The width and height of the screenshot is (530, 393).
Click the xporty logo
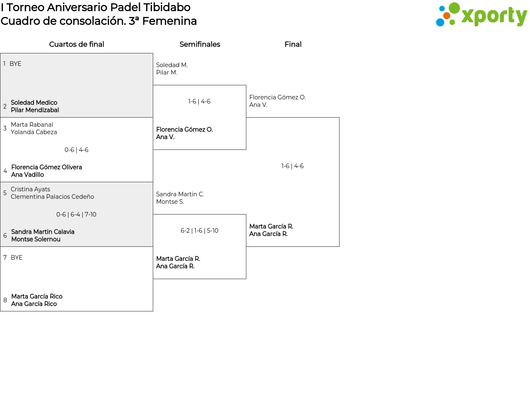pos(481,15)
